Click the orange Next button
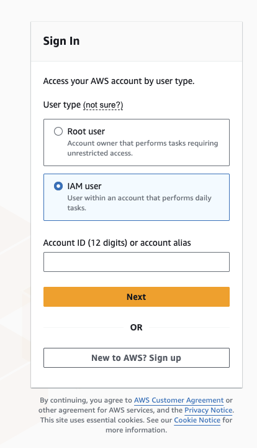The image size is (257, 448). point(137,297)
